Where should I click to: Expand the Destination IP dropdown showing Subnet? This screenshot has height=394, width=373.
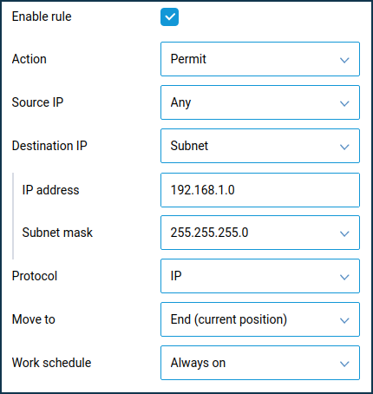260,146
